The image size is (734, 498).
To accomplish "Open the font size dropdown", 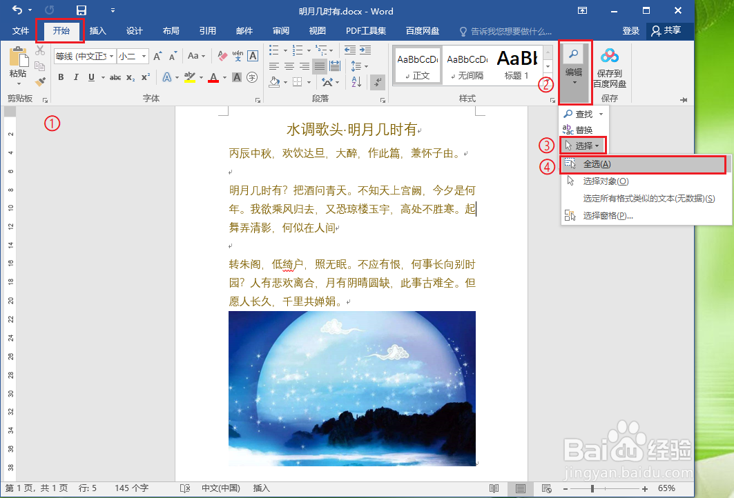I will (144, 56).
